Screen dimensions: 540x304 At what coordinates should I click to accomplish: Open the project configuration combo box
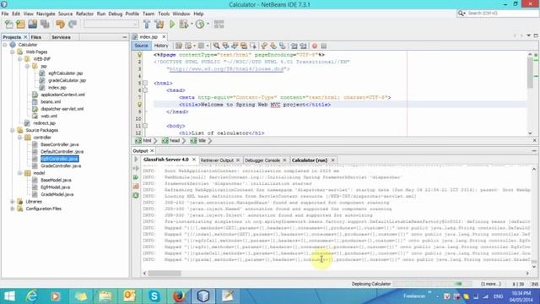(x=111, y=24)
